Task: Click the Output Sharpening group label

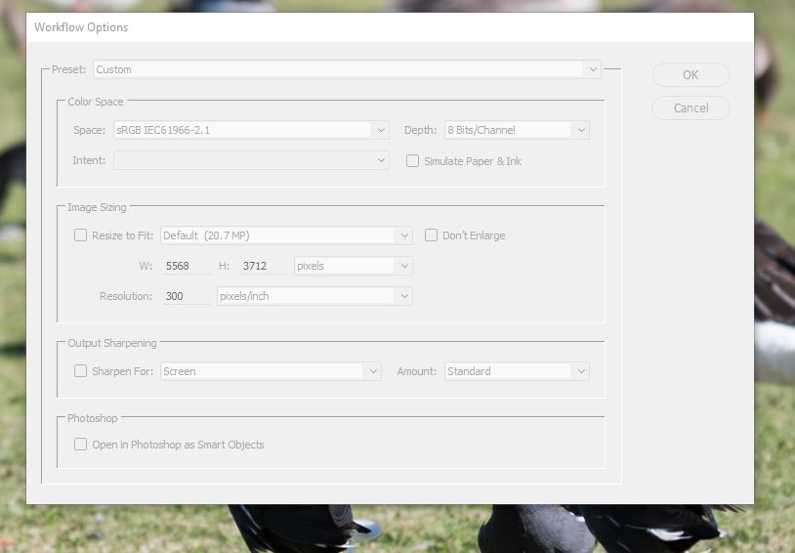Action: (112, 343)
